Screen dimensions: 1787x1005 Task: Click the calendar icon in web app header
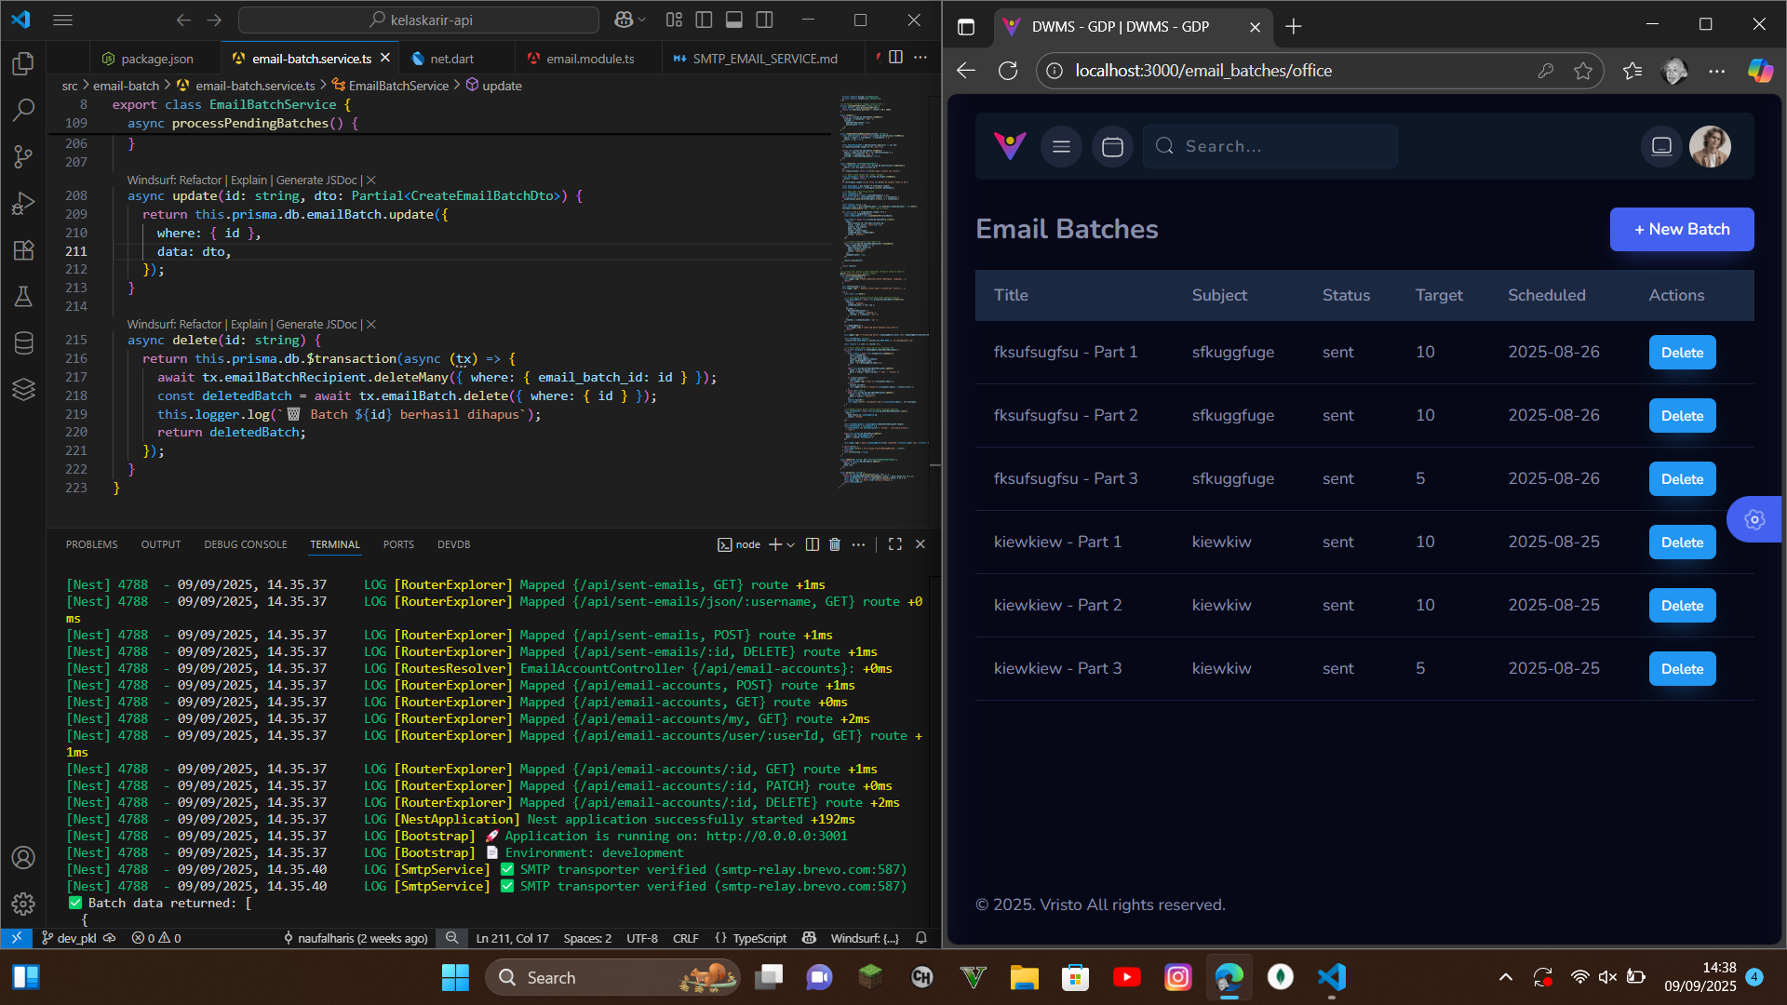click(1112, 146)
